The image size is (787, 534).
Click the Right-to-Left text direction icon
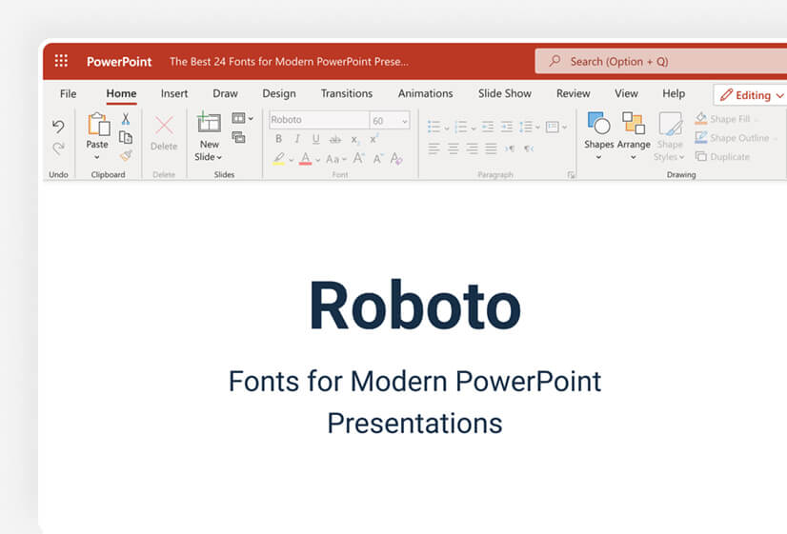[x=529, y=148]
